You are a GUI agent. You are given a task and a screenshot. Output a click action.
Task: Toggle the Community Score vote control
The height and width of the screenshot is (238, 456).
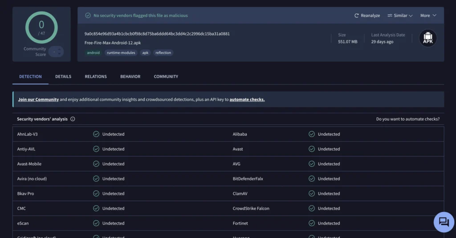(56, 52)
